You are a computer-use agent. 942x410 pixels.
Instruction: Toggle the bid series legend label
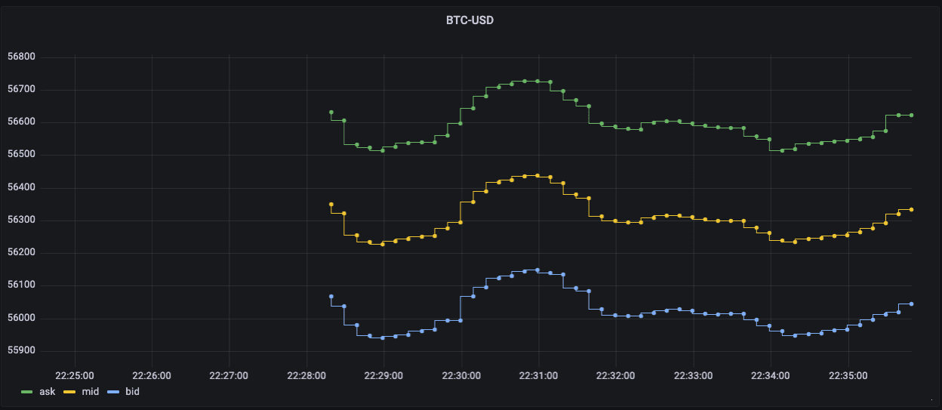tap(131, 392)
